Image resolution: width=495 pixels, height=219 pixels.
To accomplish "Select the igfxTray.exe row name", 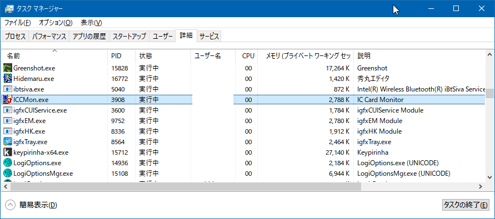I will (x=31, y=142).
